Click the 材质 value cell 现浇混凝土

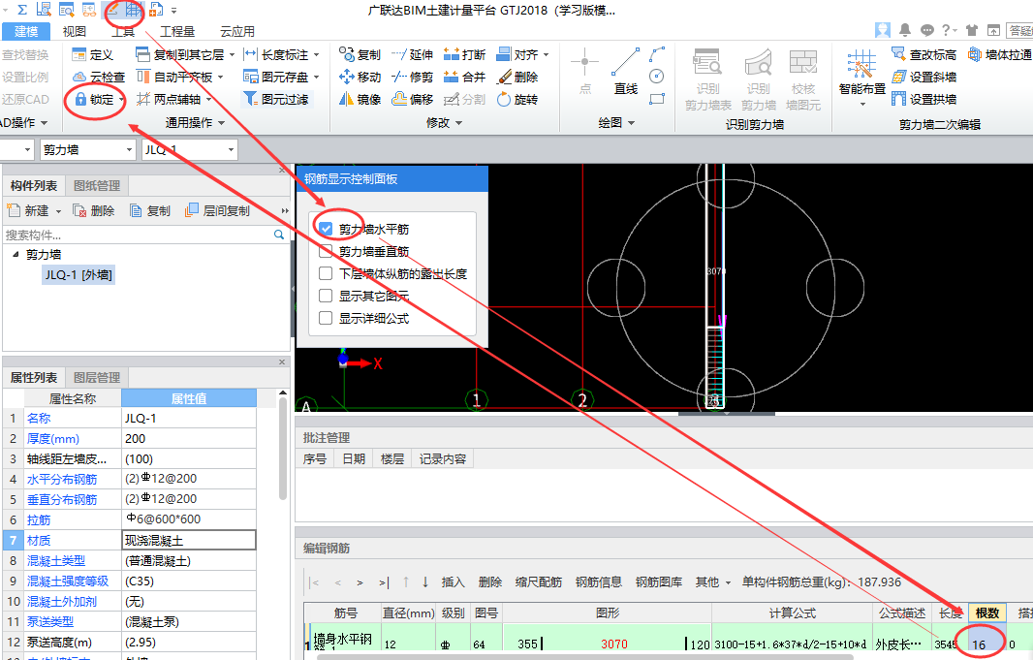click(x=189, y=540)
